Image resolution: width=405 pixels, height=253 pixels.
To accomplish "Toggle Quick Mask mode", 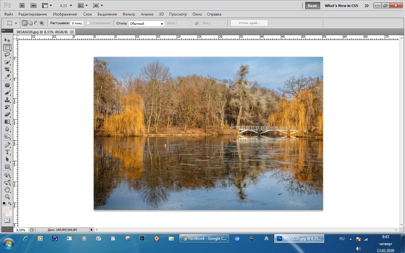I will [7, 220].
